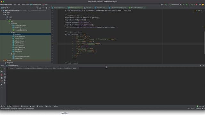205x115 pixels.
Task: Start debugging with the bug icon
Action: pos(187,5)
